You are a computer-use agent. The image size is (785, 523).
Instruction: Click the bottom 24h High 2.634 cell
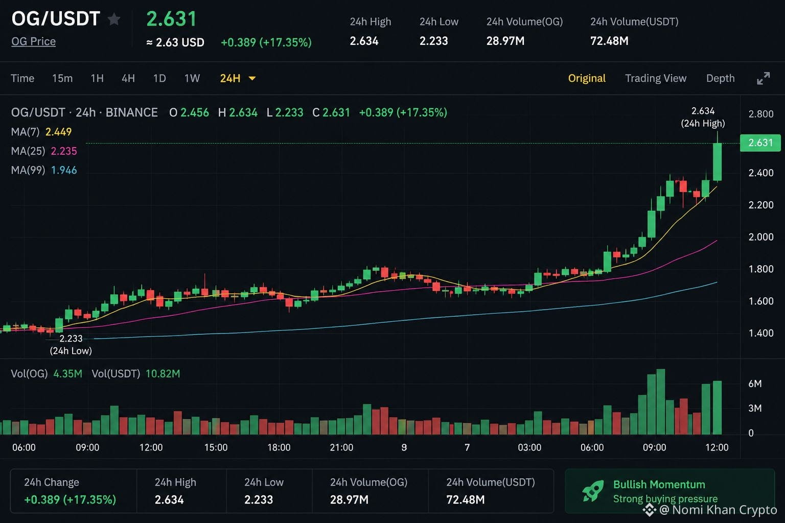(181, 491)
